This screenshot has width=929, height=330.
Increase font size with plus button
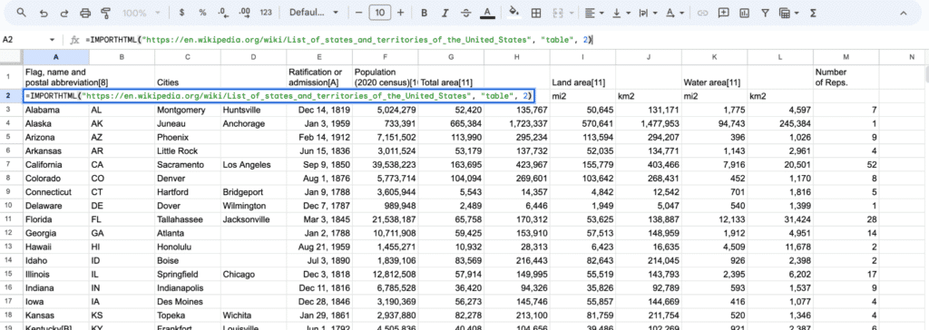401,13
